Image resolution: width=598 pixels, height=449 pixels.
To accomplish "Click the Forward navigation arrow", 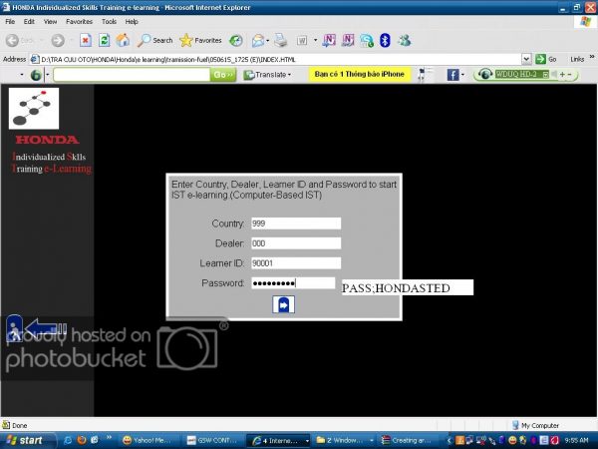I will coord(58,40).
